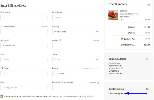The height and width of the screenshot is (100, 154).
Task: Click the Company Name input field
Action: (x=24, y=31)
